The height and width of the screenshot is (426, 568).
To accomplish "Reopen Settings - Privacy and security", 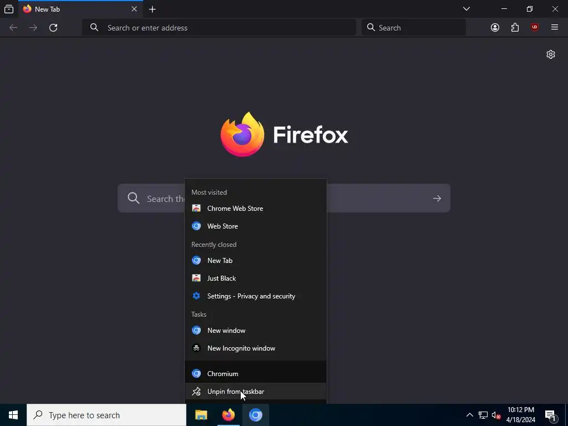I will 255,296.
